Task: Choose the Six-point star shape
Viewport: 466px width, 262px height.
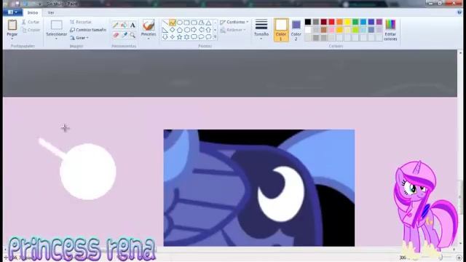Action: point(186,37)
